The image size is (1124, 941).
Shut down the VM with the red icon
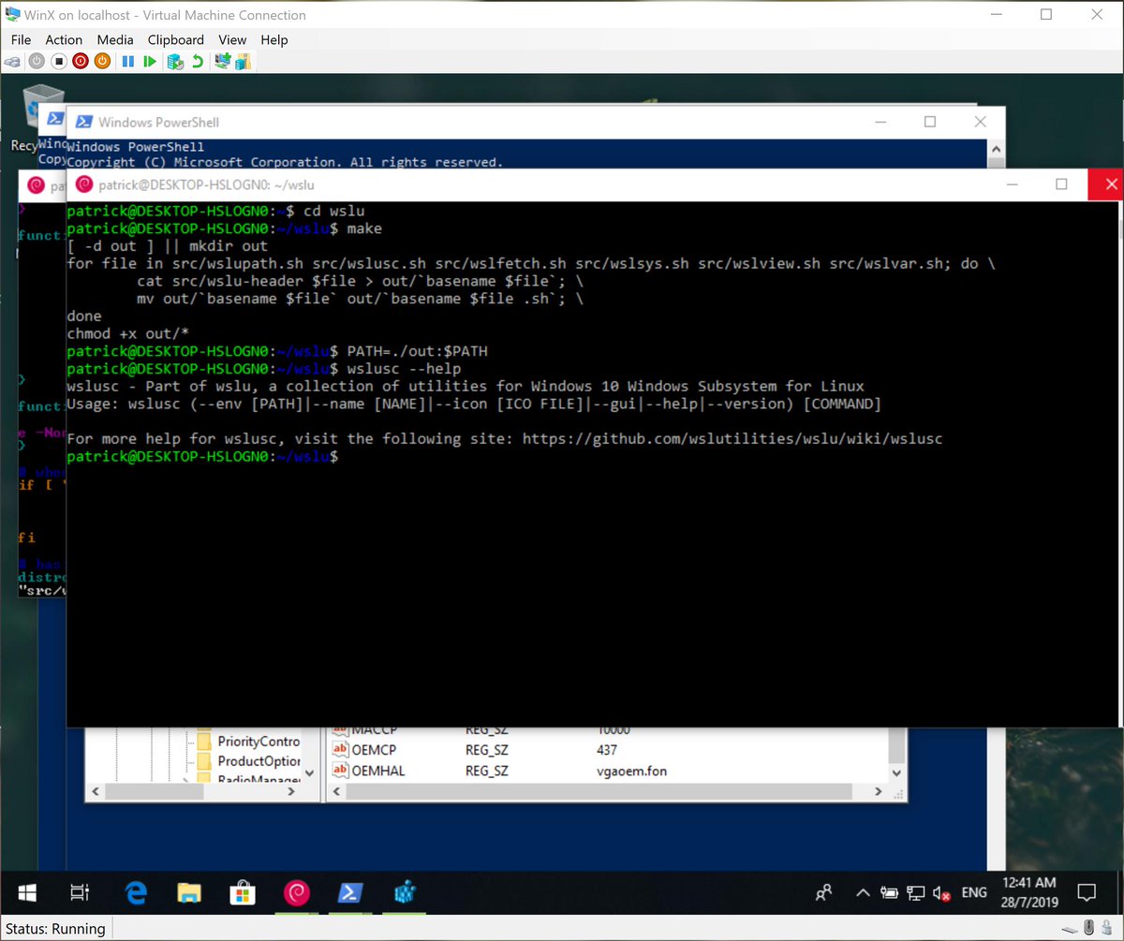(81, 62)
